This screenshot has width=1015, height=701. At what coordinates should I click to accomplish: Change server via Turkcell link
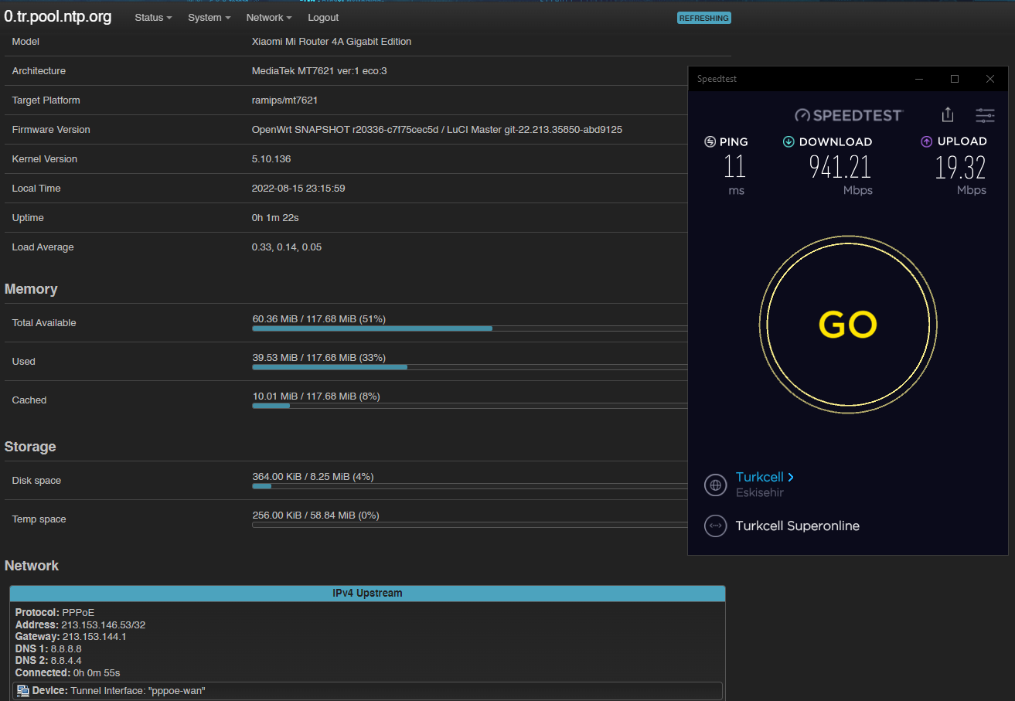click(765, 477)
